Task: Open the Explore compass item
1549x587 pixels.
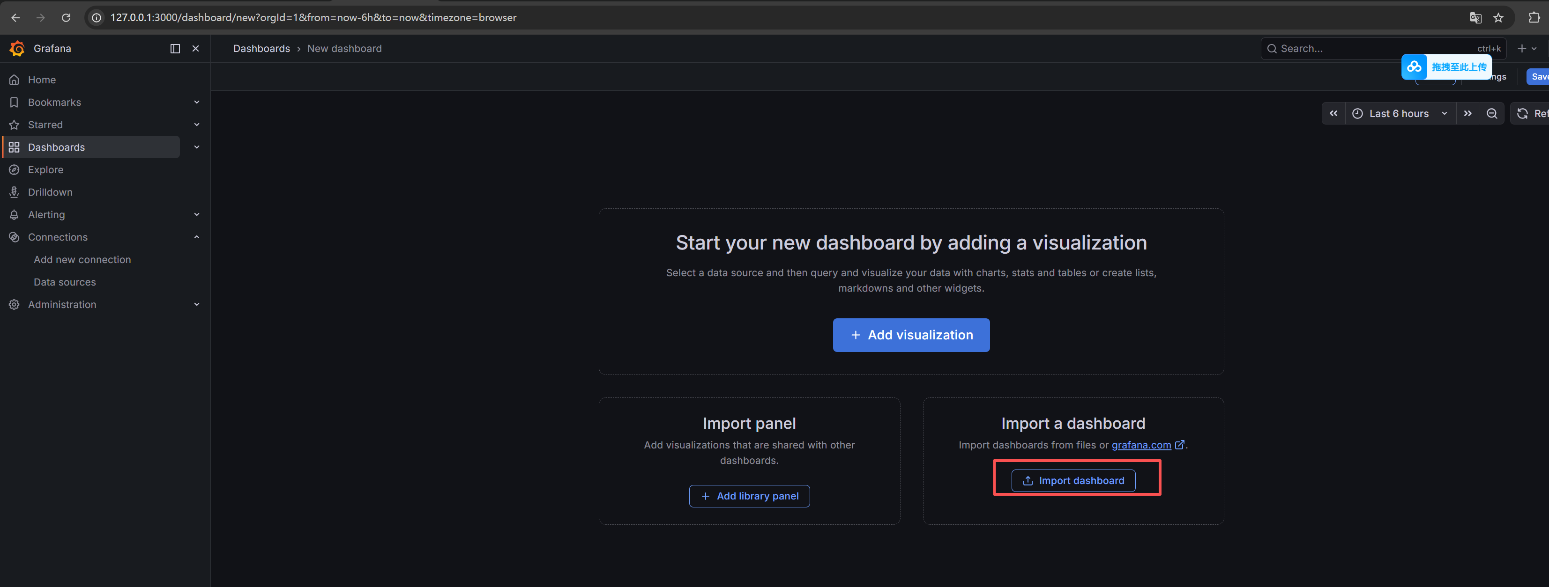Action: click(x=45, y=169)
